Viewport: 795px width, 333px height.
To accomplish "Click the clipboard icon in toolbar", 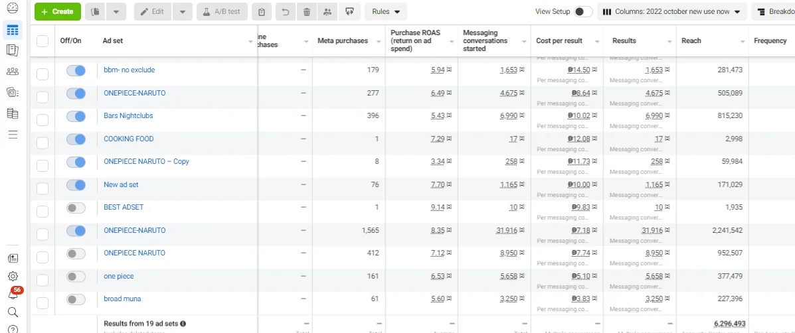I will [x=262, y=12].
